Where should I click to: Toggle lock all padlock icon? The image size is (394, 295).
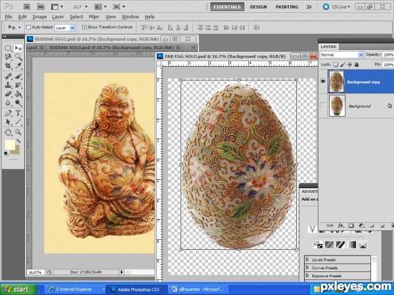(x=357, y=64)
